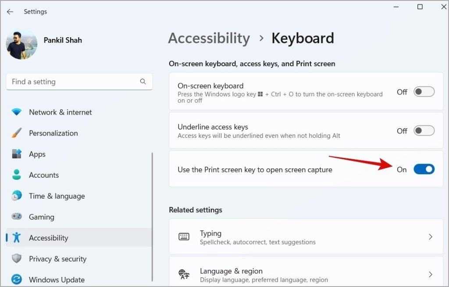
Task: Click the Apps sidebar icon
Action: [17, 154]
